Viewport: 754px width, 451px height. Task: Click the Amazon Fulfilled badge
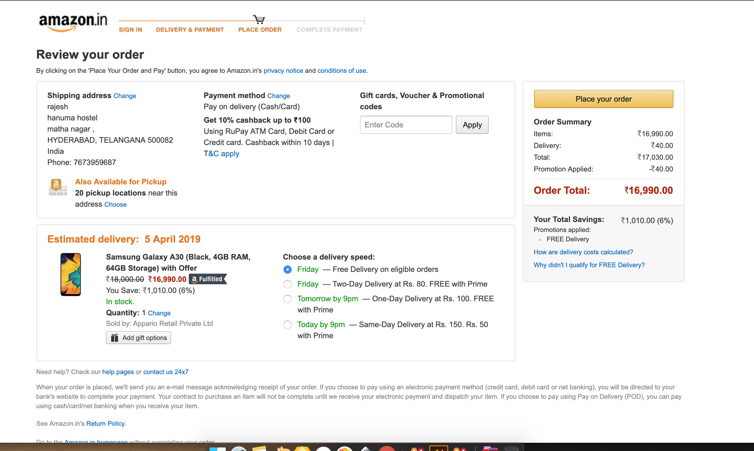(208, 279)
